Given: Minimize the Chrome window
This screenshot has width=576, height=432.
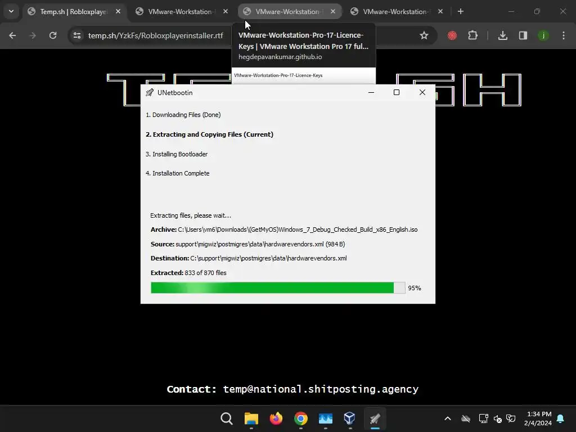Looking at the screenshot, I should 511,11.
